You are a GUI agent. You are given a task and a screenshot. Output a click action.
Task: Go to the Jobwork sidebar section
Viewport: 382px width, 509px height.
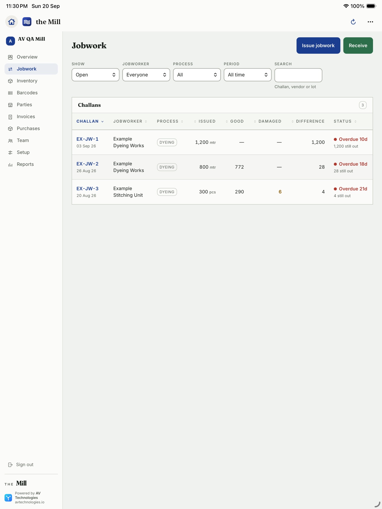tap(31, 69)
